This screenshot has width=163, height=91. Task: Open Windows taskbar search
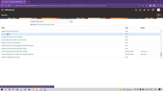6,89
